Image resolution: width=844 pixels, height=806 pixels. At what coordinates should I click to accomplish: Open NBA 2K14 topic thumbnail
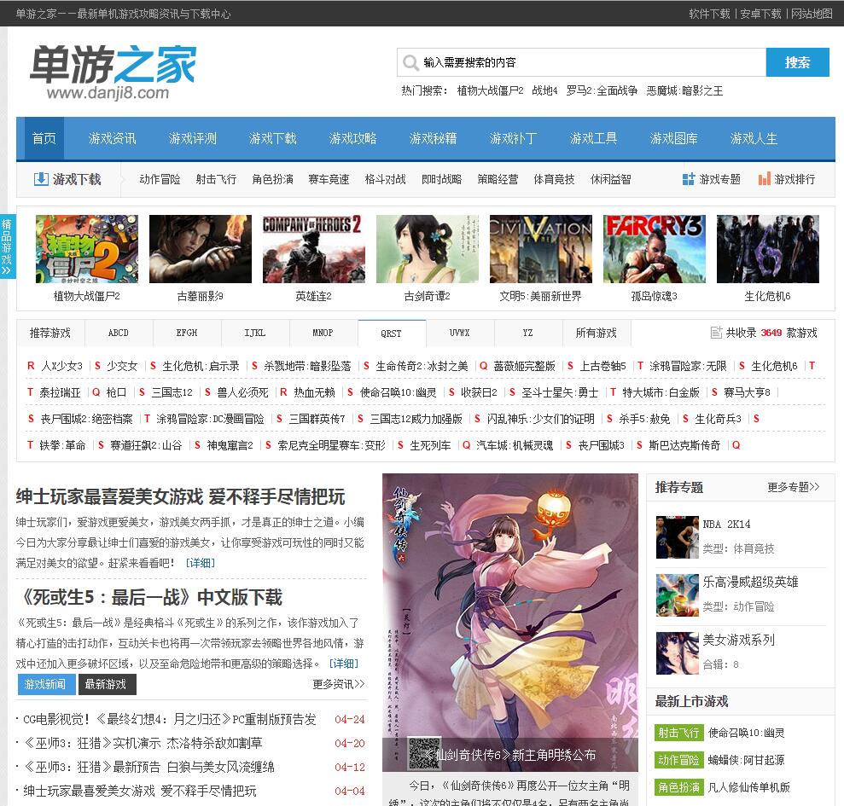click(x=677, y=537)
